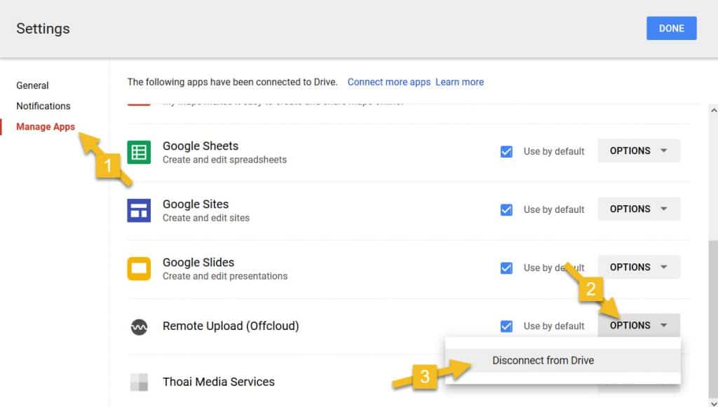Image resolution: width=718 pixels, height=407 pixels.
Task: Open the OPTIONS dropdown for Google Sheets
Action: point(638,150)
